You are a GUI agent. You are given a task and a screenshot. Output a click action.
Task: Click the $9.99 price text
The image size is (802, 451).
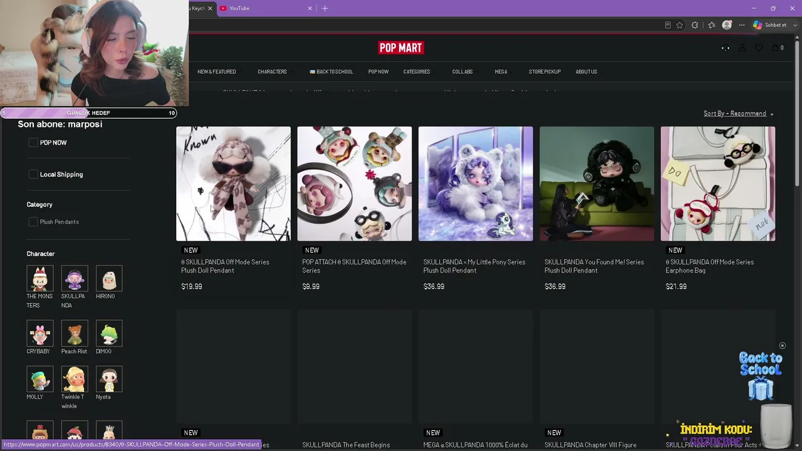click(311, 286)
